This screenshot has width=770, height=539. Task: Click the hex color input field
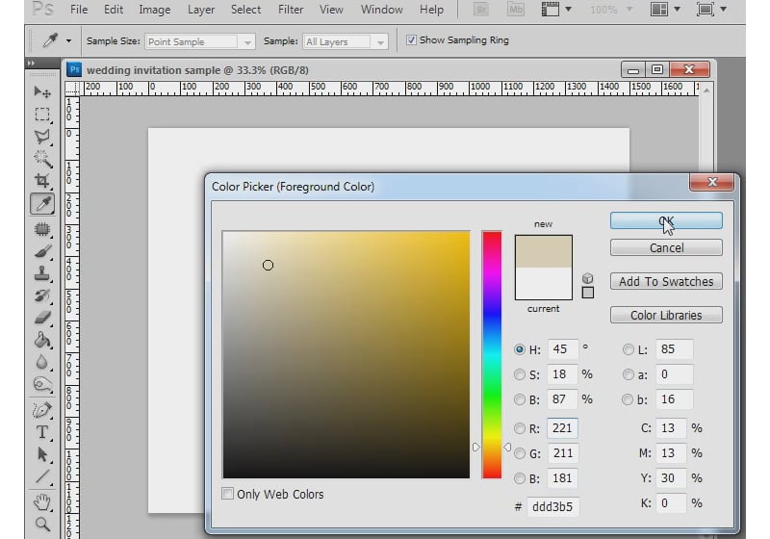(552, 506)
